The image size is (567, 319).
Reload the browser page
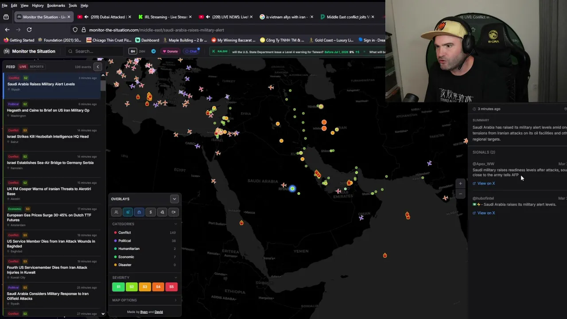coord(29,30)
